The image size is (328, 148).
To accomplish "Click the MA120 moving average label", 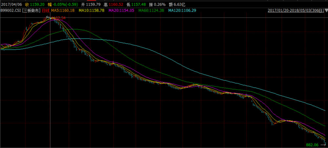I will click(x=183, y=11).
